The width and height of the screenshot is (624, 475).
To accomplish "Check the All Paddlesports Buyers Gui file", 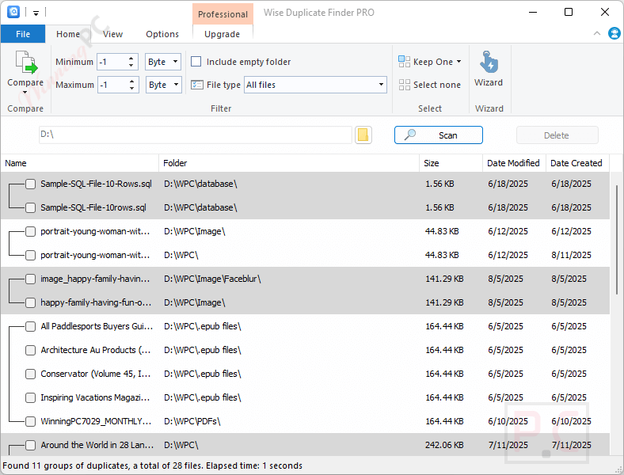I will point(30,326).
